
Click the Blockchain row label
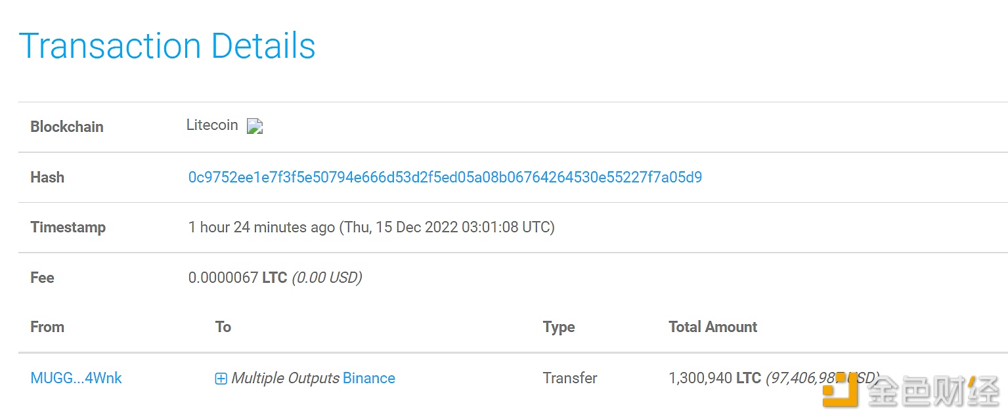click(x=67, y=127)
